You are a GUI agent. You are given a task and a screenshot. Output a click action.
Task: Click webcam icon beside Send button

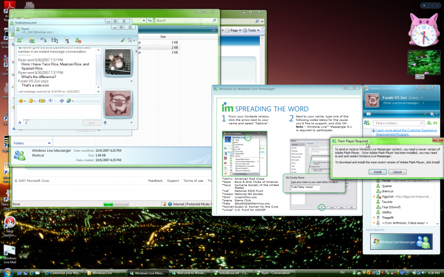pyautogui.click(x=105, y=122)
